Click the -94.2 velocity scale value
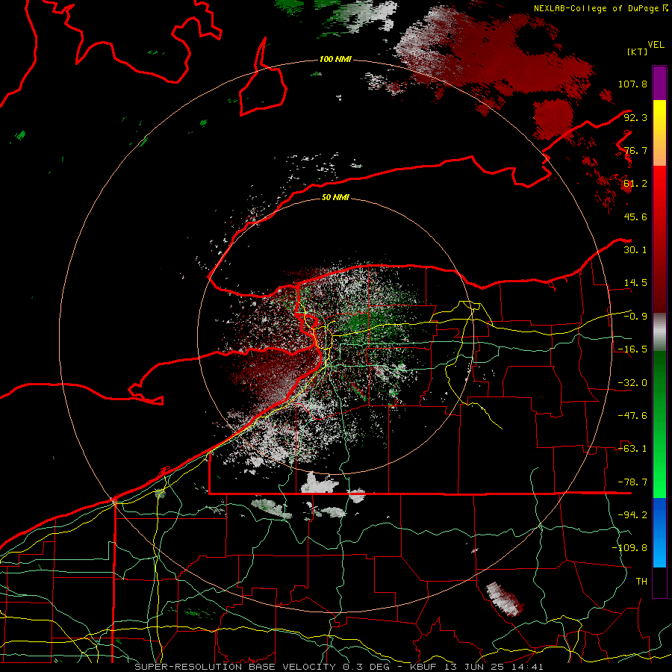Viewport: 672px width, 672px height. coord(632,515)
